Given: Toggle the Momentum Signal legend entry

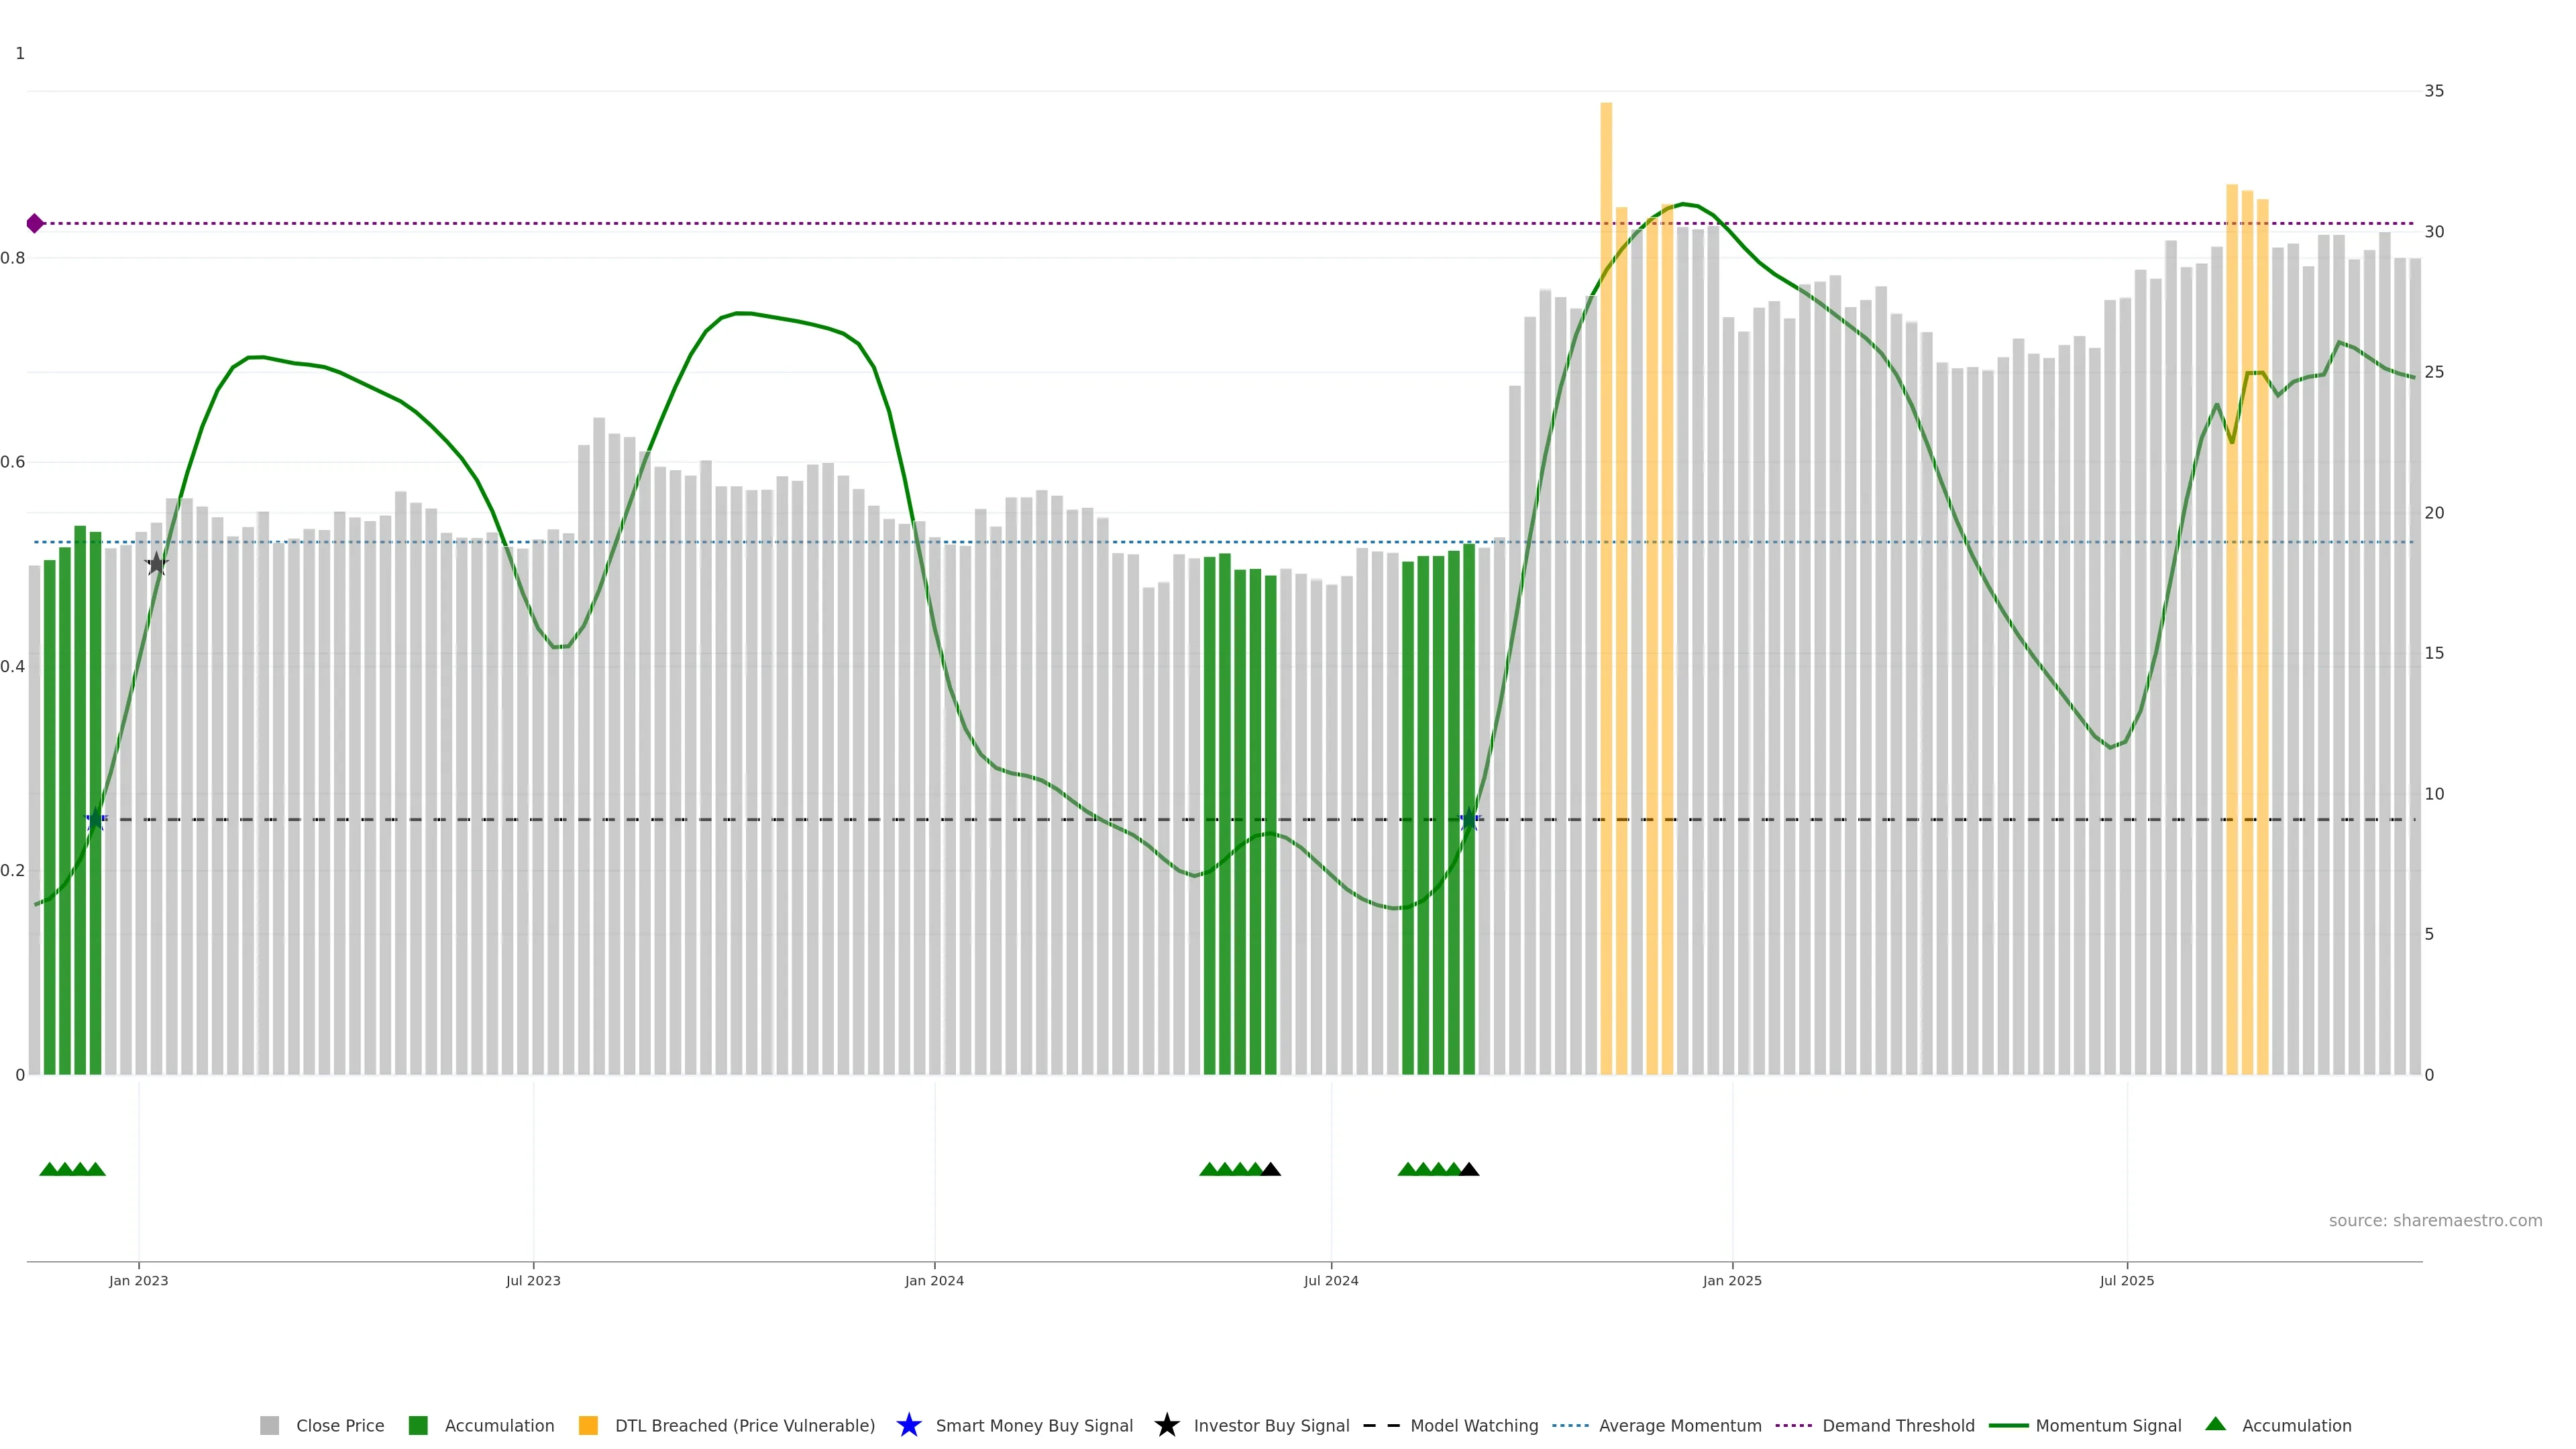Looking at the screenshot, I should point(2107,1425).
